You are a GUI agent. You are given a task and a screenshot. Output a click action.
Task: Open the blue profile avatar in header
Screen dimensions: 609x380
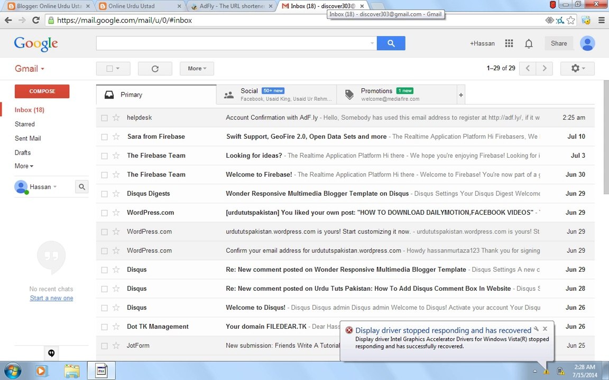pos(587,43)
